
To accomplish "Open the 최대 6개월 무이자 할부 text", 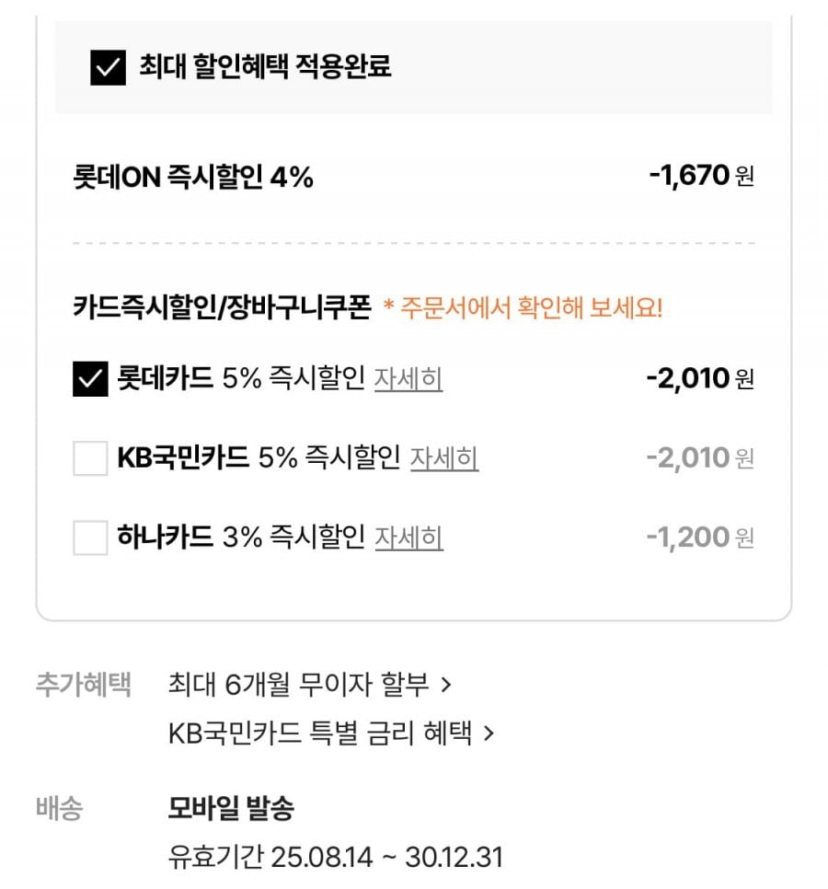I will 300,684.
